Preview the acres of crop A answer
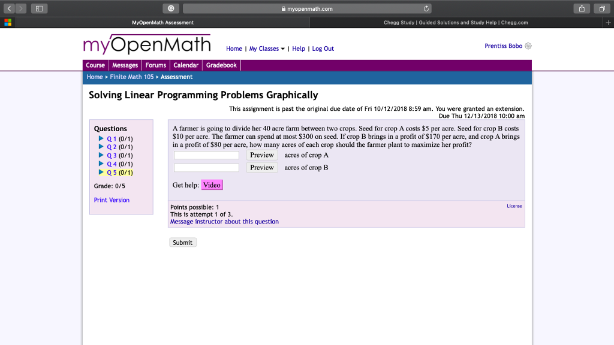Image resolution: width=614 pixels, height=345 pixels. click(261, 155)
